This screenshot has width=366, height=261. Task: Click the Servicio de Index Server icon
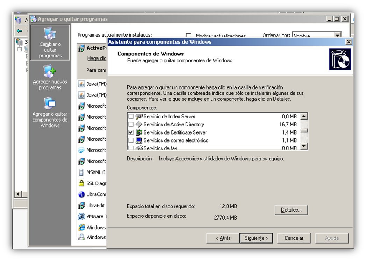(139, 116)
